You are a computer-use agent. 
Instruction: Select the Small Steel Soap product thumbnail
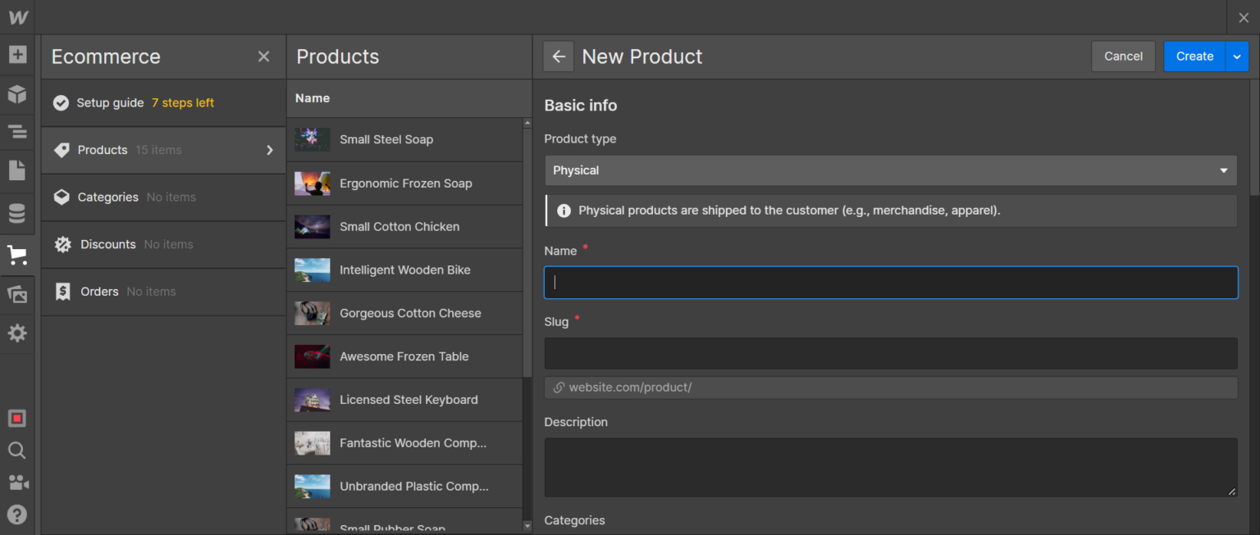click(312, 139)
